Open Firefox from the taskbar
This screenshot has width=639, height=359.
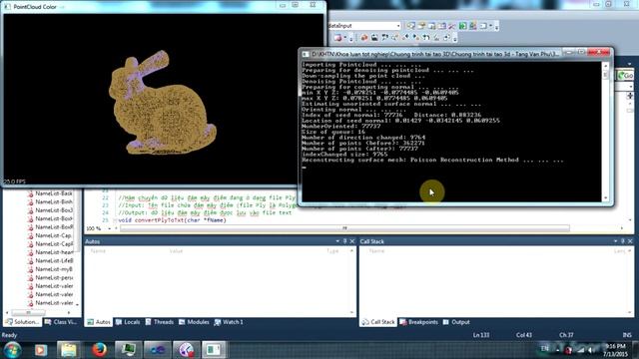point(99,350)
